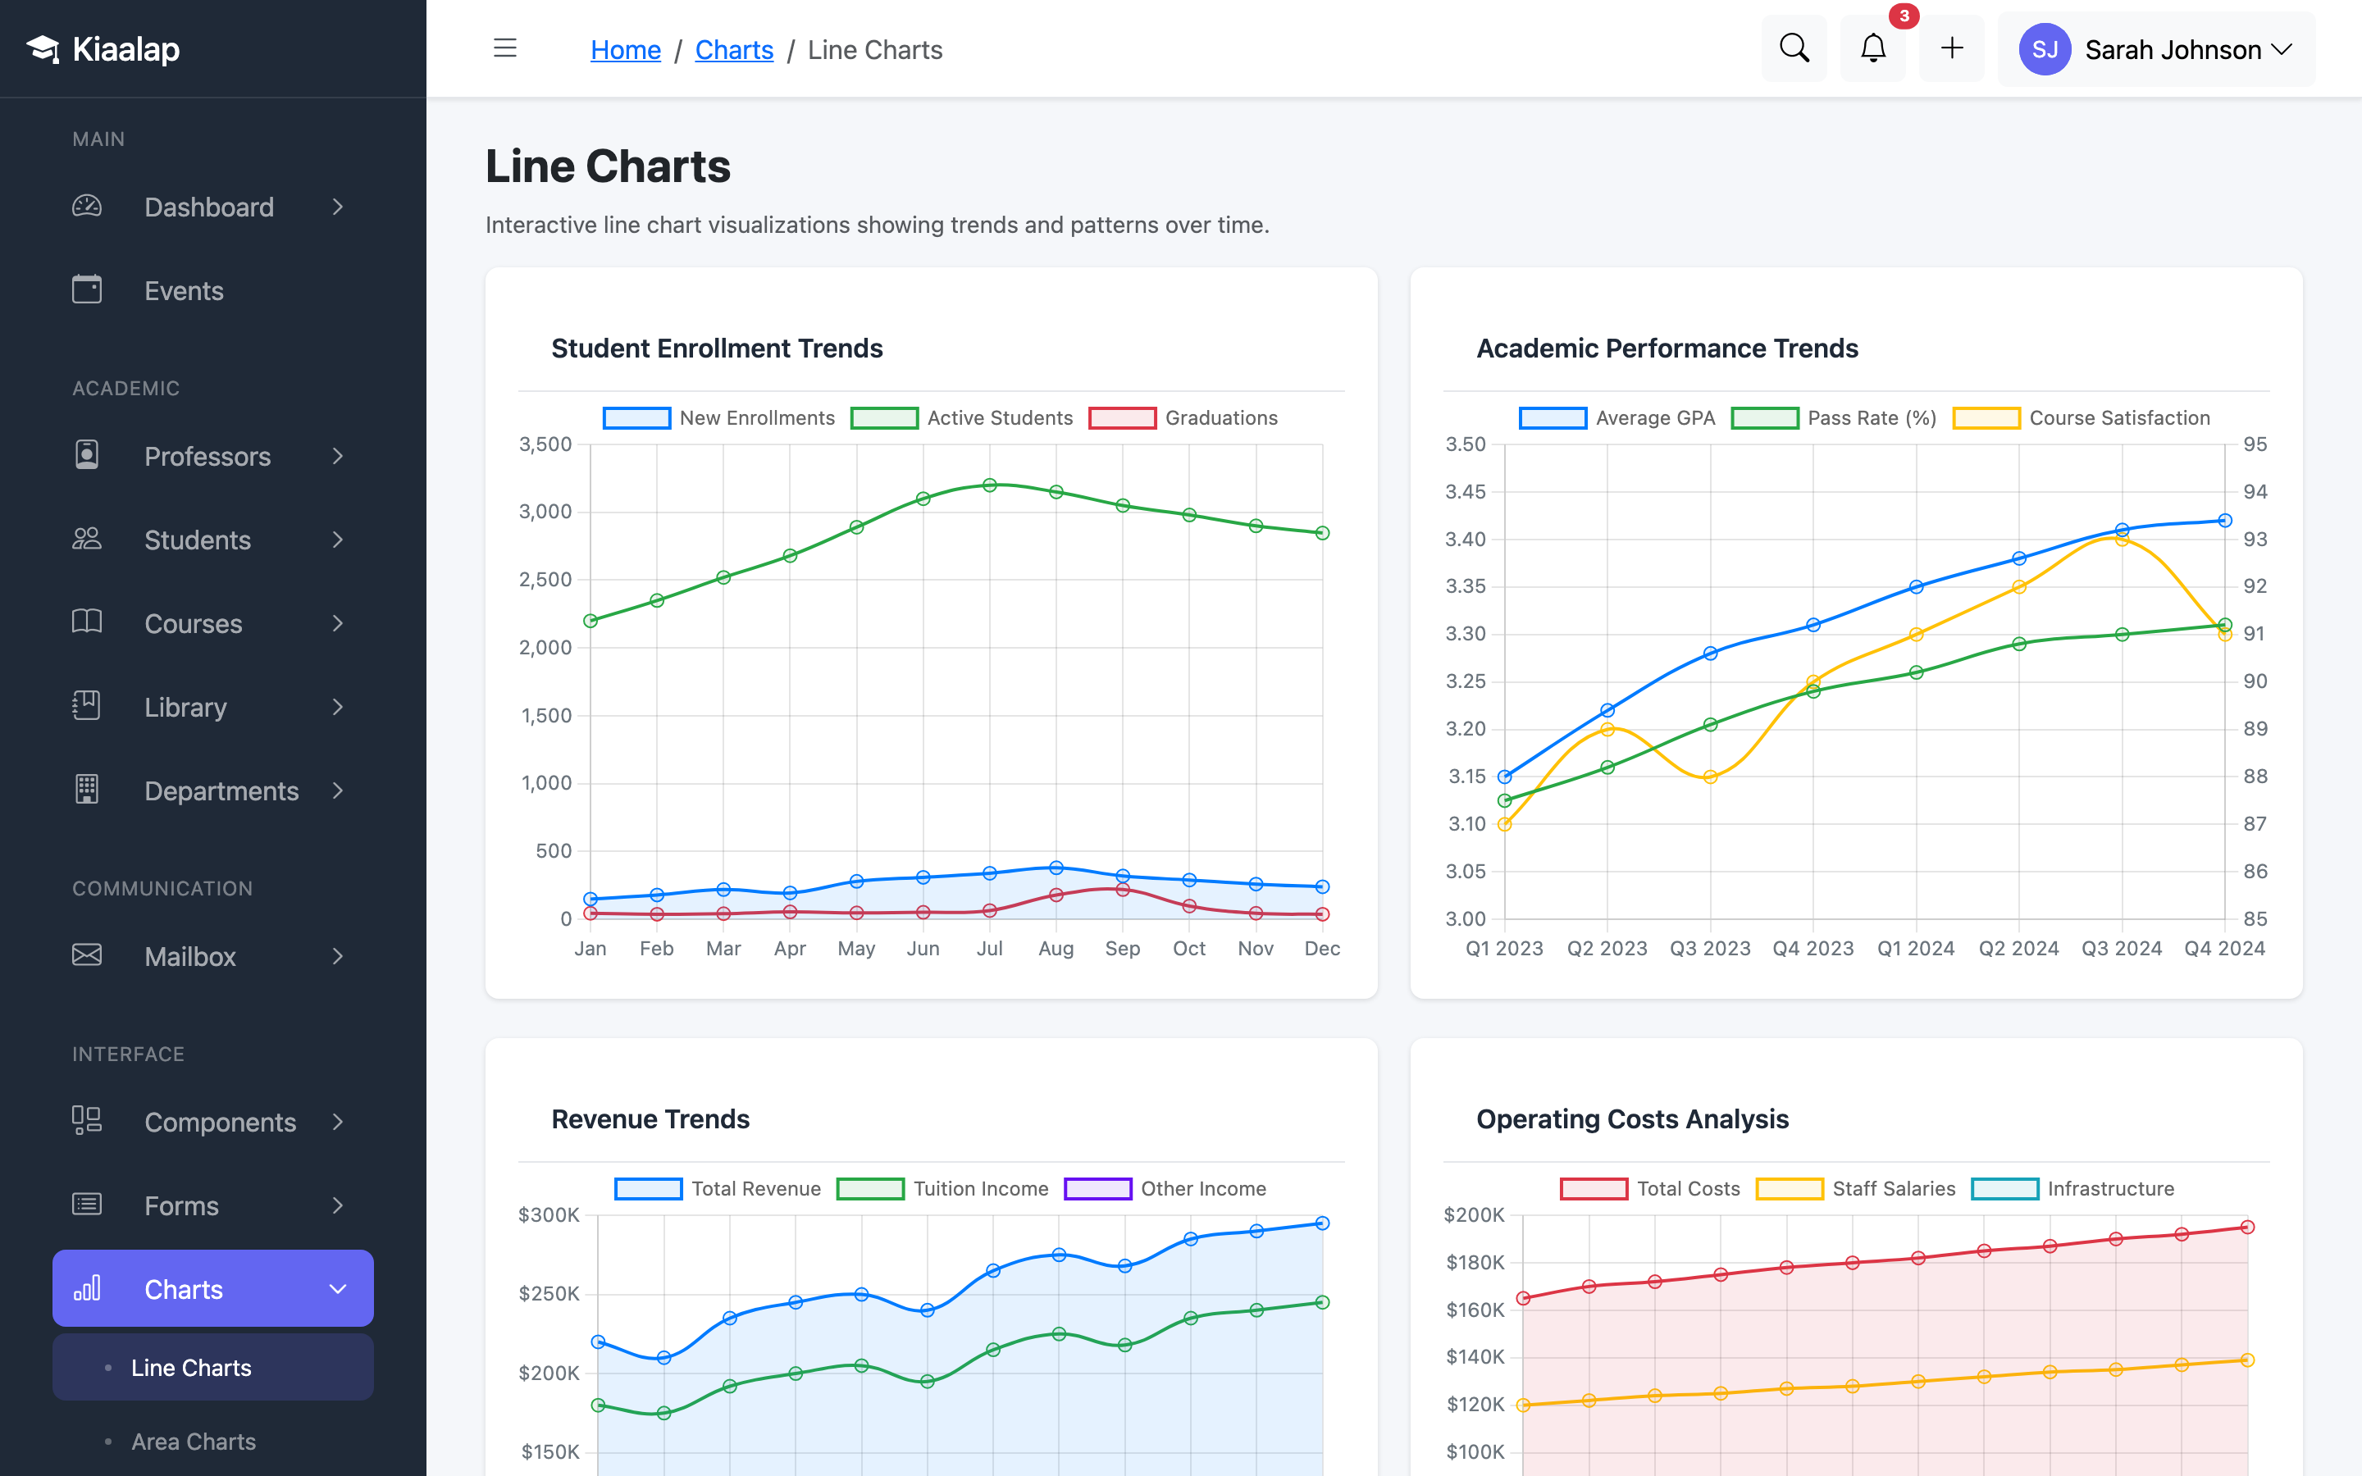2362x1476 pixels.
Task: Expand the Courses submenu chevron
Action: [338, 623]
